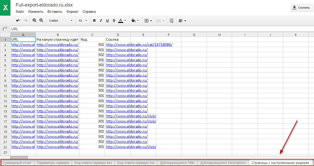Select the 302 code cell in row 21
The width and height of the screenshot is (314, 166).
pos(92,142)
